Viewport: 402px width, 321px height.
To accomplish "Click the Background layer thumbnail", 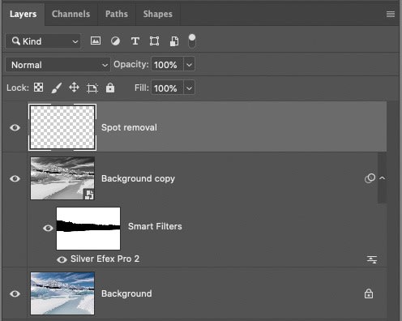I will pyautogui.click(x=62, y=293).
